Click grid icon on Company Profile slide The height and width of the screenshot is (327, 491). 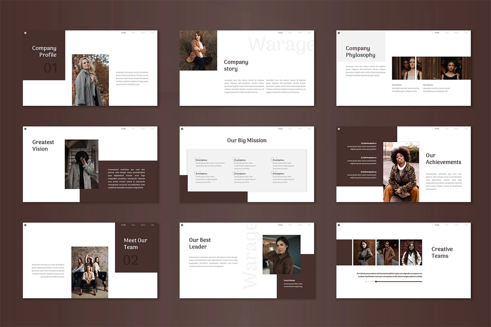(x=25, y=33)
